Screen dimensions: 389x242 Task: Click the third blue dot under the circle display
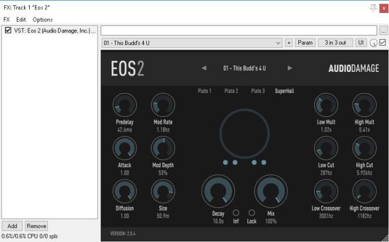tap(254, 163)
